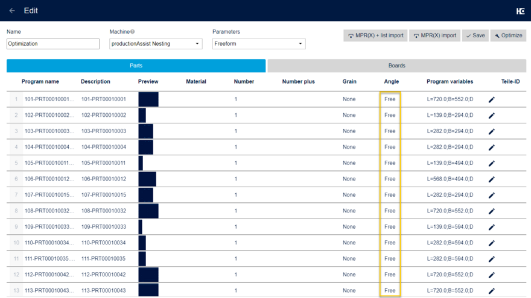Click preview thumbnail of 108-PRT00010032
The width and height of the screenshot is (531, 298).
tap(148, 211)
